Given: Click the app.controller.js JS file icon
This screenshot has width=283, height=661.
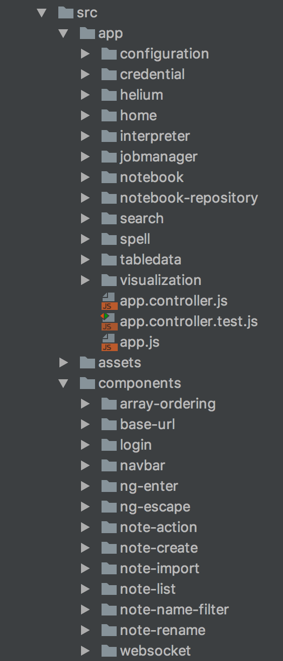Looking at the screenshot, I should (109, 301).
